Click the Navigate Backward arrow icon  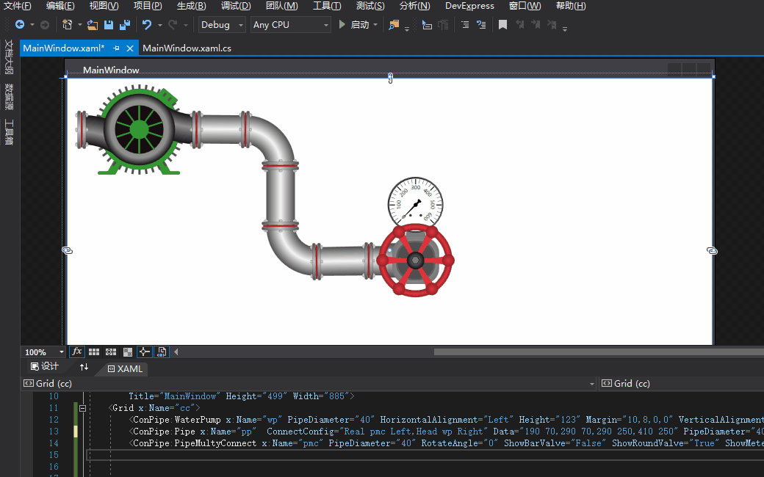(x=20, y=25)
